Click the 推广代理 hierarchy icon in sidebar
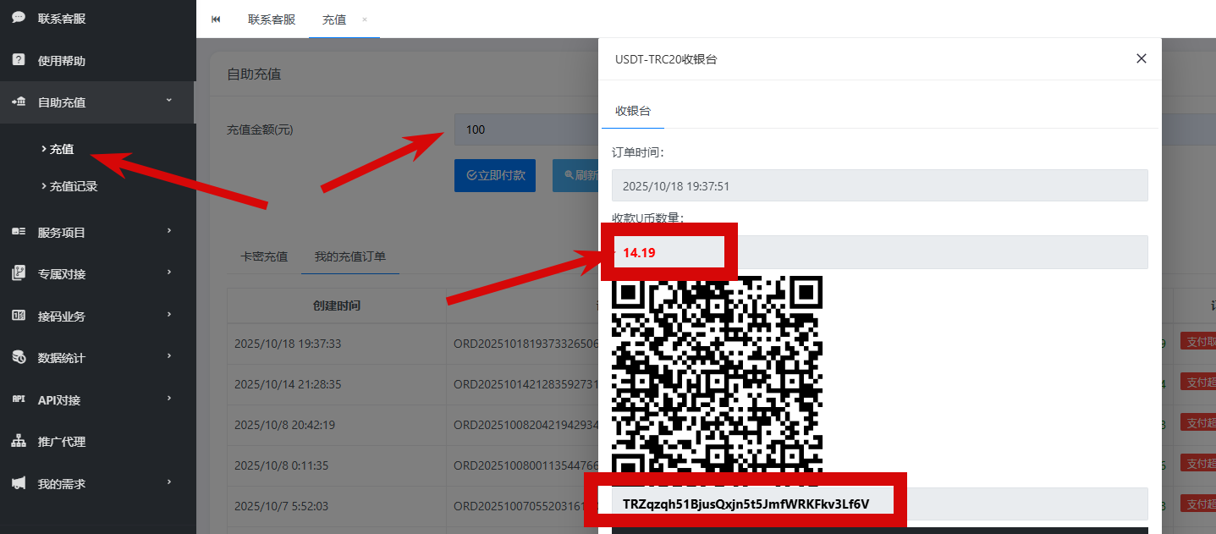 tap(19, 441)
